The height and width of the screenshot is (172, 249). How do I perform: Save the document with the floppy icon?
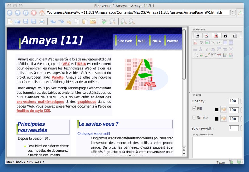(26, 21)
